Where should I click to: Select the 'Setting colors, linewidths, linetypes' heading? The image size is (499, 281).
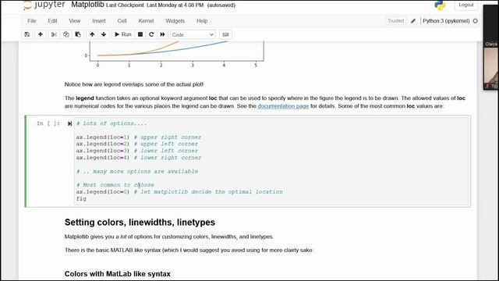point(140,222)
